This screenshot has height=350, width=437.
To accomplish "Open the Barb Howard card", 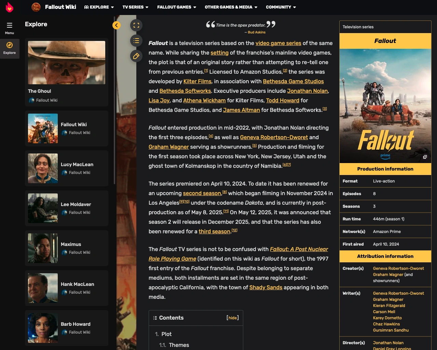I will 67,328.
